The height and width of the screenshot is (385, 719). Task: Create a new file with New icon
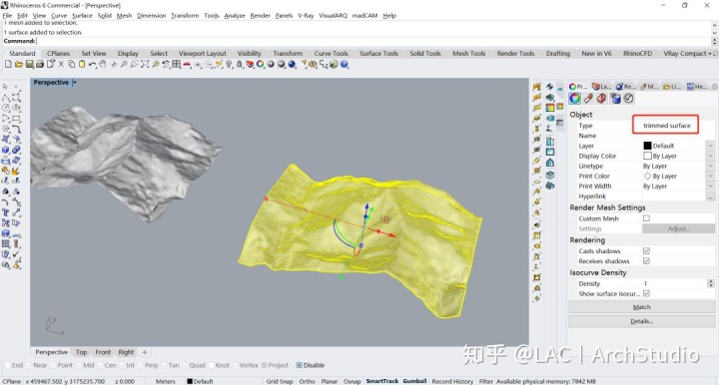click(x=8, y=64)
